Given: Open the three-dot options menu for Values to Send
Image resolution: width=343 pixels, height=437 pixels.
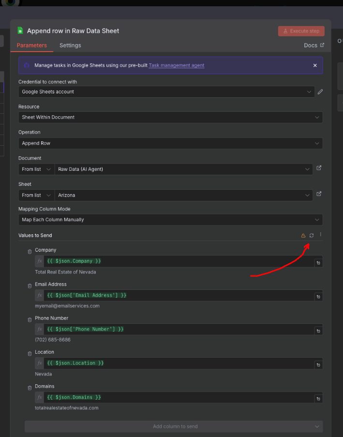Looking at the screenshot, I should tap(320, 235).
